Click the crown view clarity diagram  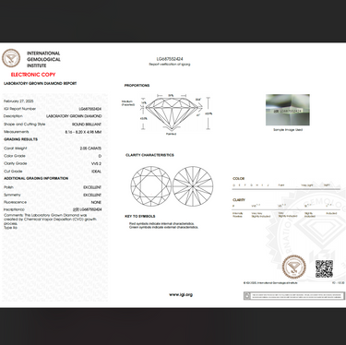point(150,186)
